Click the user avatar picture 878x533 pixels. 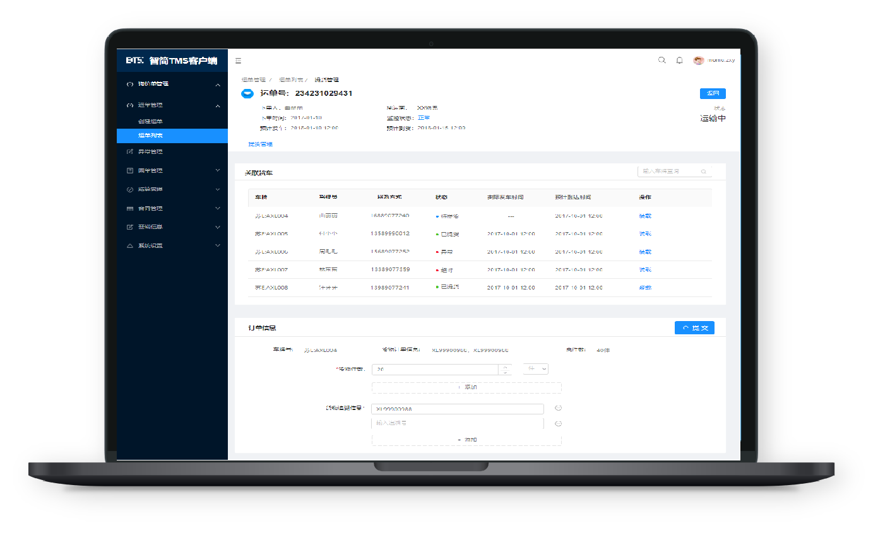point(699,61)
